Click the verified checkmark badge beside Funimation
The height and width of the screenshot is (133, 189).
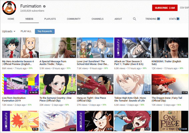(x=44, y=6)
